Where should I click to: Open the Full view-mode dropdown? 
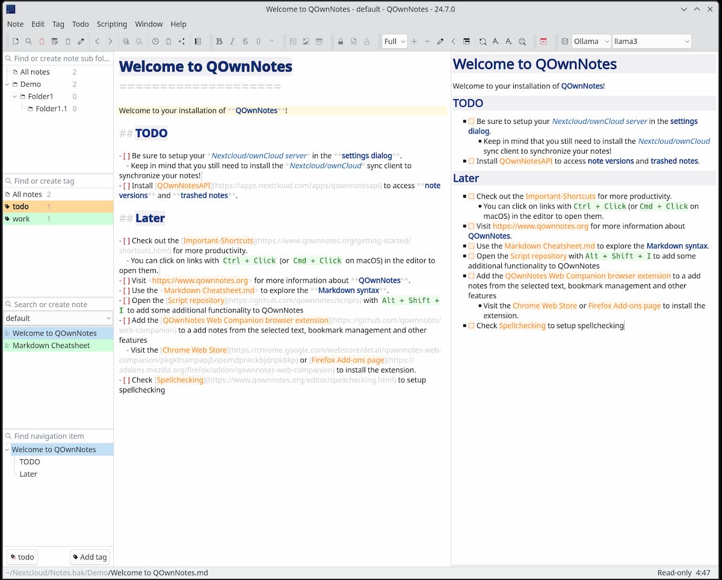tap(393, 41)
